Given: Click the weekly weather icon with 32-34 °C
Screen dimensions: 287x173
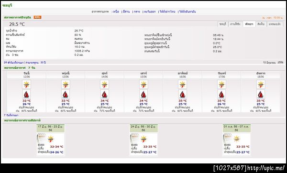Looking at the screenshot, I should click(x=51, y=139).
